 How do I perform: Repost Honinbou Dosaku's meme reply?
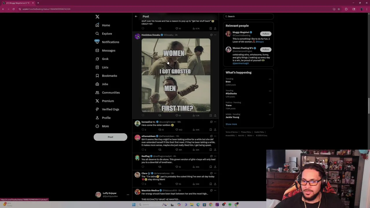tap(160, 115)
